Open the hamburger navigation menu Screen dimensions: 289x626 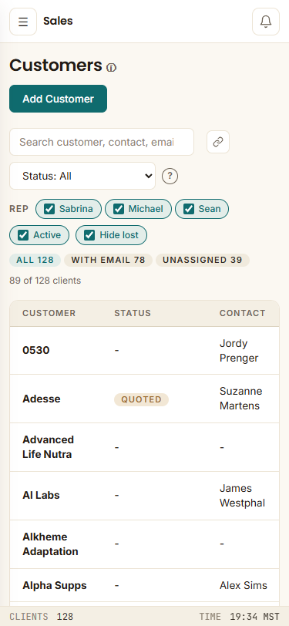point(23,22)
